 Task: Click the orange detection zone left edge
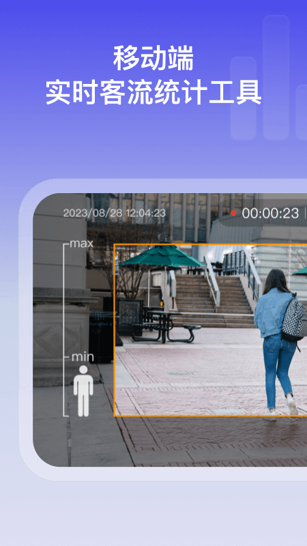tap(114, 330)
